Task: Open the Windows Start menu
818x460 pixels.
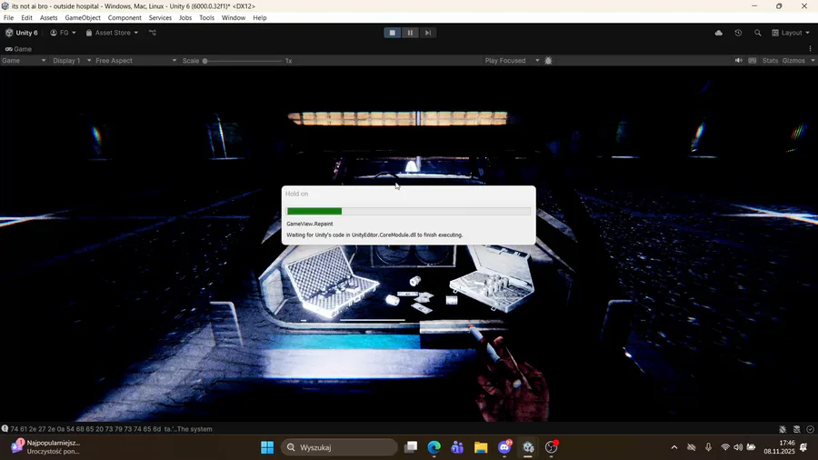Action: pyautogui.click(x=267, y=447)
